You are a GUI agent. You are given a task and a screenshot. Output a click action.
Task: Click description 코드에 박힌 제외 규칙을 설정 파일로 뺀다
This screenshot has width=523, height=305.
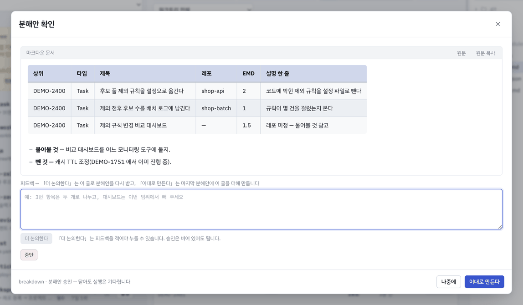[x=313, y=91]
